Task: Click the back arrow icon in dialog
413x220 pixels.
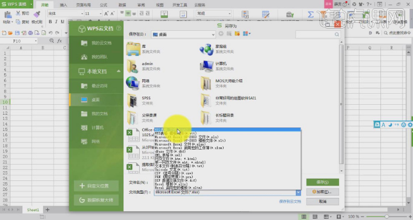Action: [x=221, y=34]
